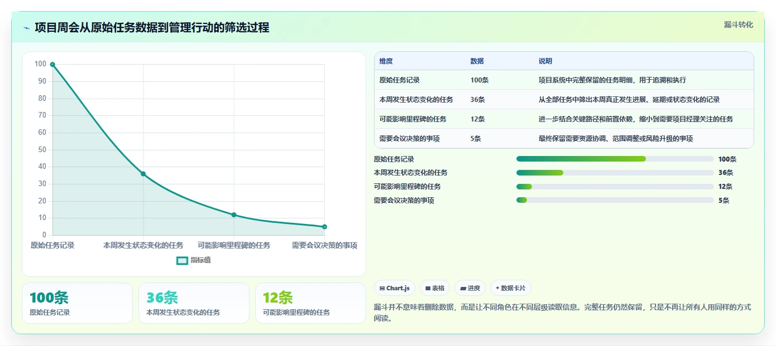Click the chart data point at 36

pyautogui.click(x=143, y=174)
